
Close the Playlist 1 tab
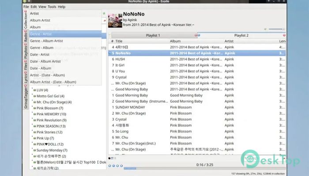[x=196, y=35]
